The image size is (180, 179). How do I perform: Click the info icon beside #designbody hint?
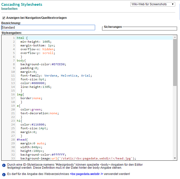(x=4, y=165)
